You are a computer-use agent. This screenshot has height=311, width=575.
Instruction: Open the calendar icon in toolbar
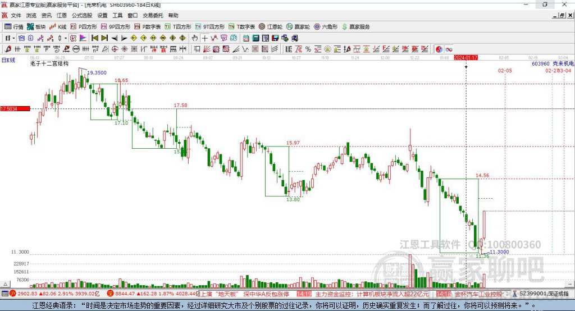pyautogui.click(x=246, y=38)
